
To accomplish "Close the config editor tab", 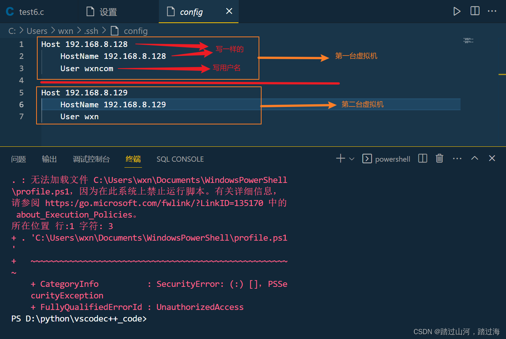I will [x=229, y=11].
